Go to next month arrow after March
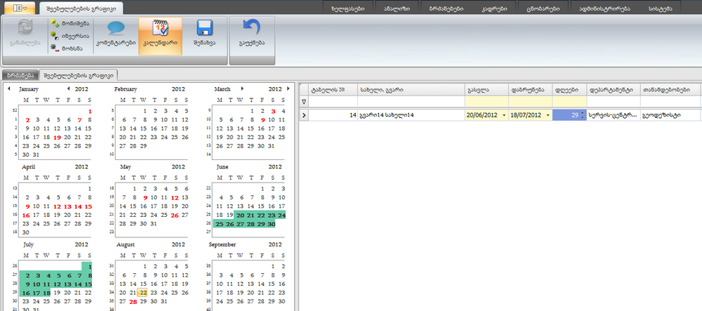Screen dimensions: 702x311 pos(241,89)
